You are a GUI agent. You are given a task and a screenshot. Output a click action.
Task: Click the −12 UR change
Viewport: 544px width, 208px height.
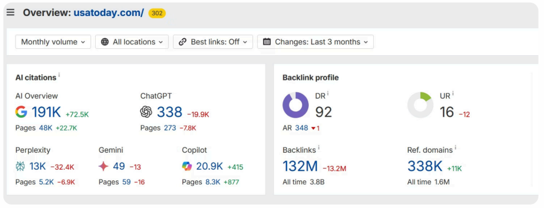pos(464,115)
